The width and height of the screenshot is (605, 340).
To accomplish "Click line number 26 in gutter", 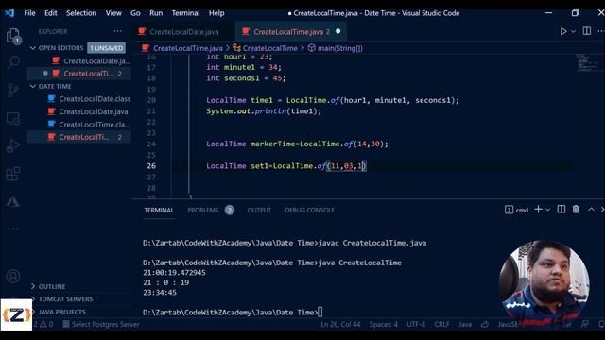I will tap(151, 166).
